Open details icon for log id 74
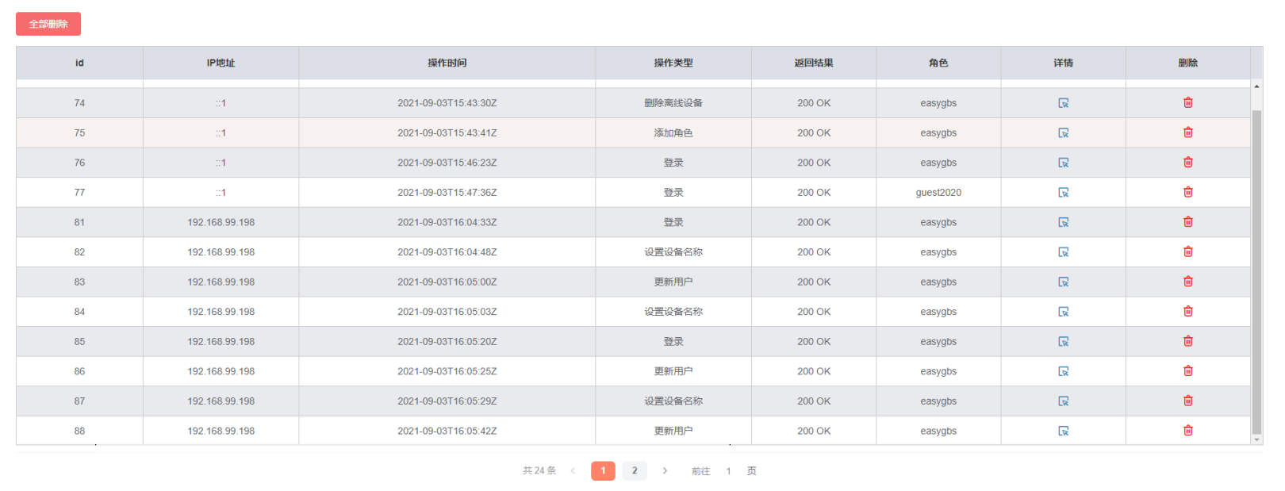The height and width of the screenshot is (491, 1285). [x=1063, y=103]
